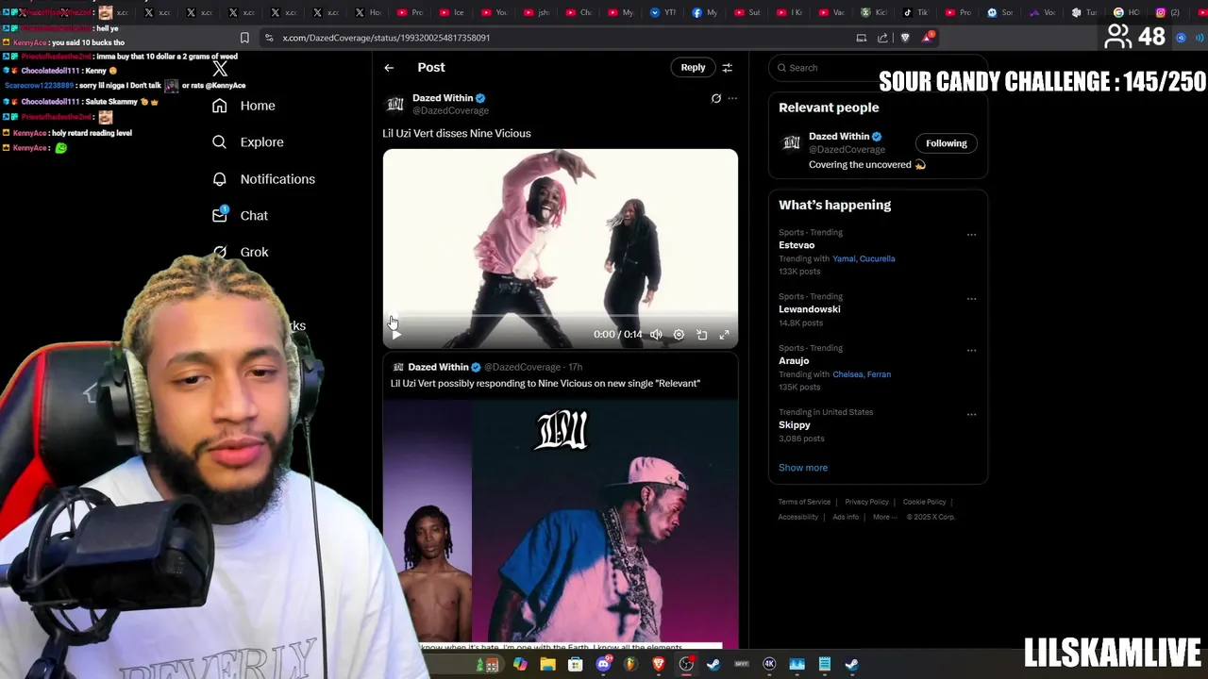
Task: Open the Lewandowski trend options menu
Action: [971, 299]
